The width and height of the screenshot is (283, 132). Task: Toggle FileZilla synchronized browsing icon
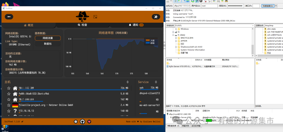click(222, 1)
